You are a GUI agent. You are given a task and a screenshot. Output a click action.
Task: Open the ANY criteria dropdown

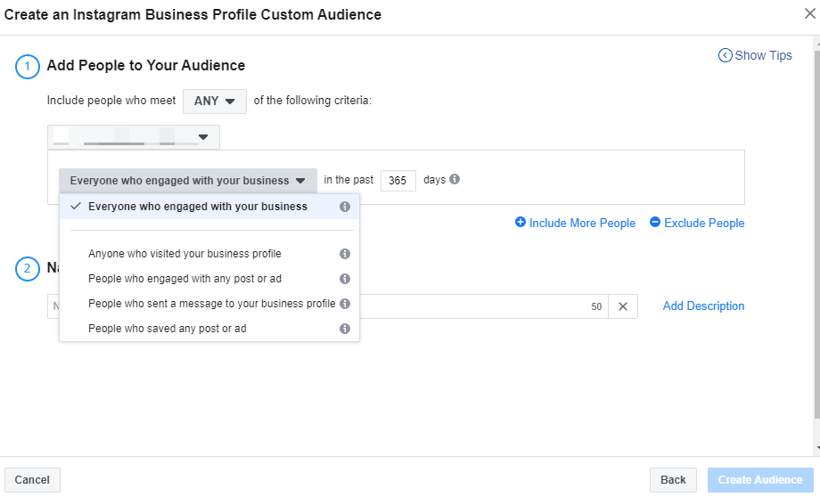coord(214,101)
